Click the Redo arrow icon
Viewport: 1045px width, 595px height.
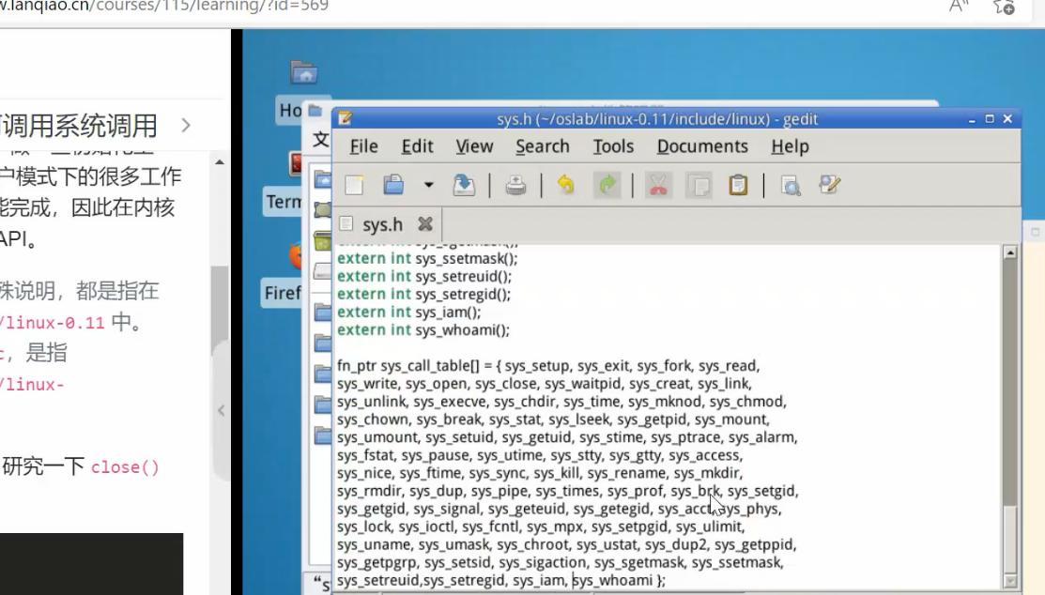click(x=607, y=185)
